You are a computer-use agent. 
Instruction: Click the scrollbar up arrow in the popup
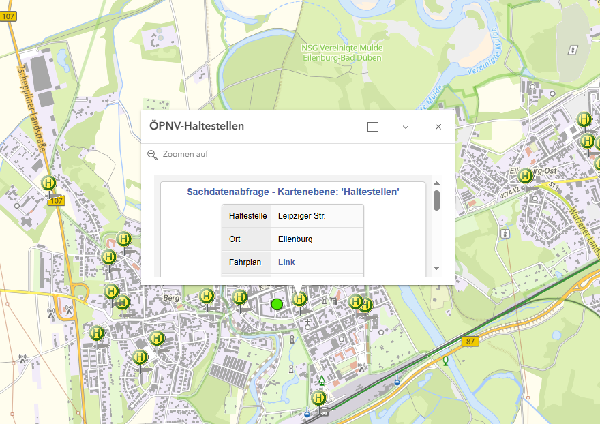(x=437, y=183)
